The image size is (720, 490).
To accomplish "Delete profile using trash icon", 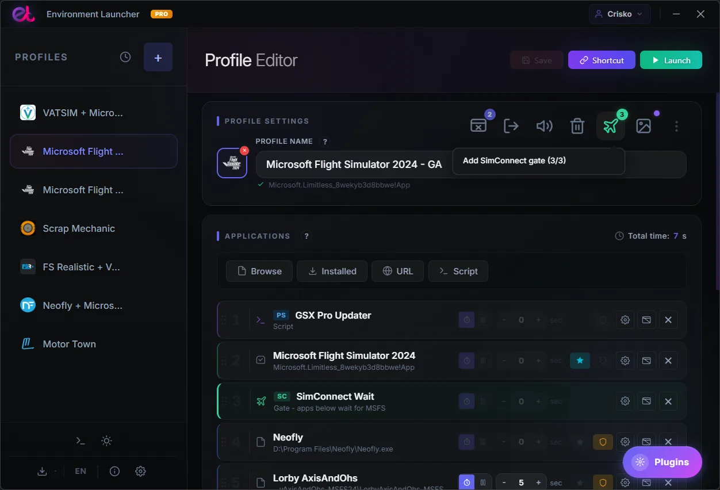I will tap(577, 125).
